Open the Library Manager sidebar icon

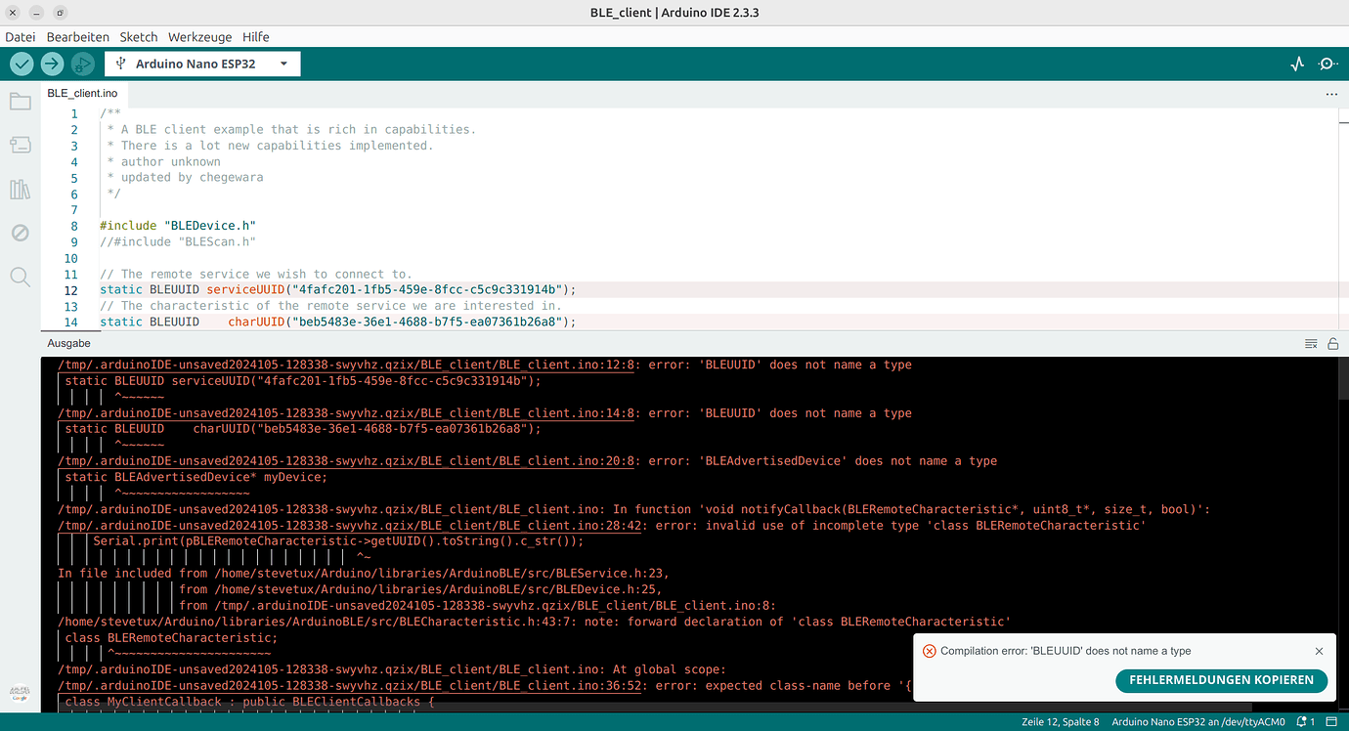click(20, 190)
